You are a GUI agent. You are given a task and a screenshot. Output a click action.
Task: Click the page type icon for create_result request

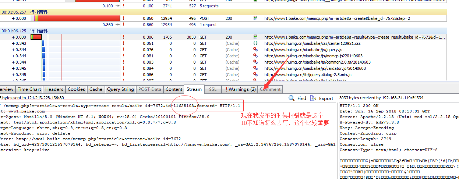(255, 37)
